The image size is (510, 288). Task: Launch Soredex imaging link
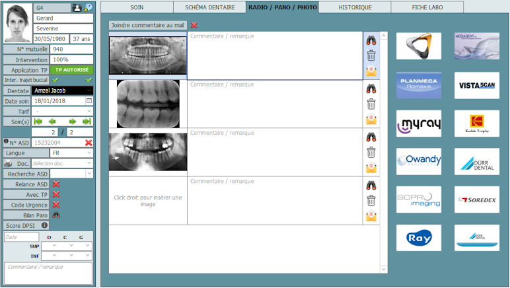(477, 199)
